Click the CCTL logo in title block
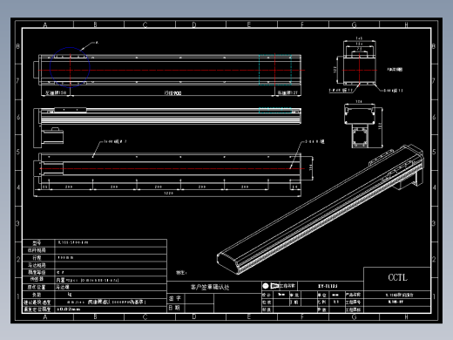Screen dimensions: 453x340 click(x=397, y=277)
